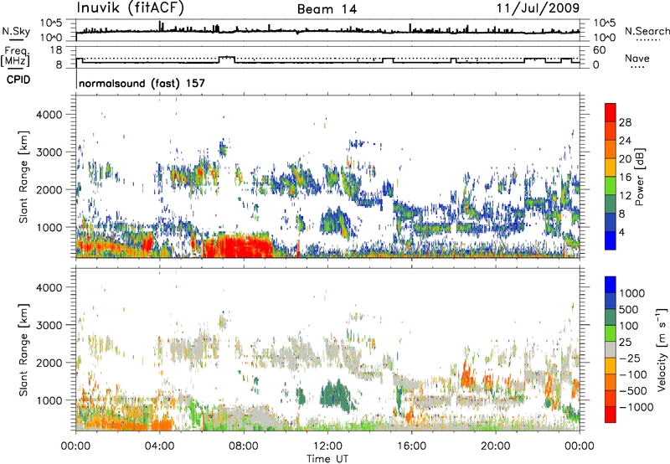The height and width of the screenshot is (464, 670).
Task: Click the '08:00' time axis label
Action: tap(244, 446)
